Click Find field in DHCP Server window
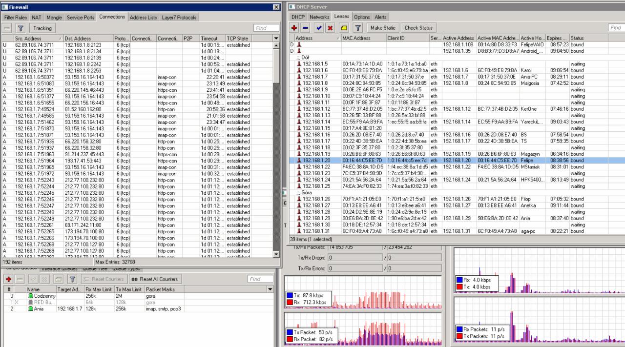 click(x=617, y=28)
